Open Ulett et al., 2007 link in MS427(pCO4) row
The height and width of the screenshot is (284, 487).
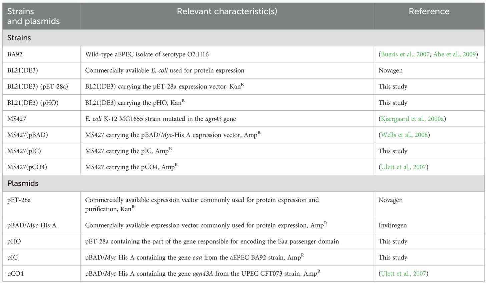pyautogui.click(x=403, y=167)
